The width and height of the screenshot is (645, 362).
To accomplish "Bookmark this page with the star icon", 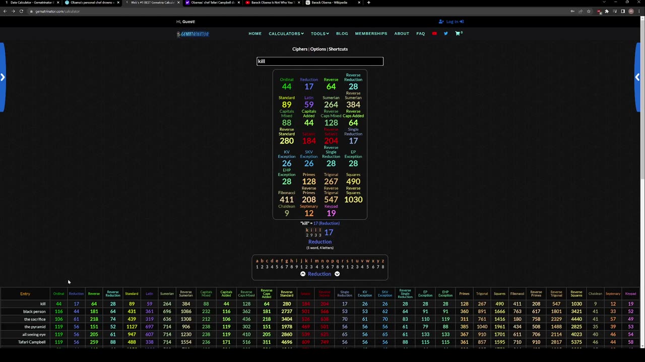I will 589,11.
